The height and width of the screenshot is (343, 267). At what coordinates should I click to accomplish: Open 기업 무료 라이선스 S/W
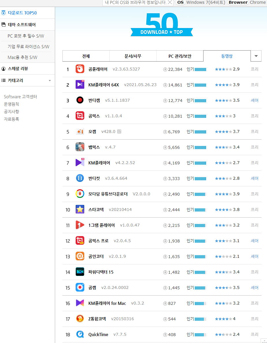tap(28, 47)
